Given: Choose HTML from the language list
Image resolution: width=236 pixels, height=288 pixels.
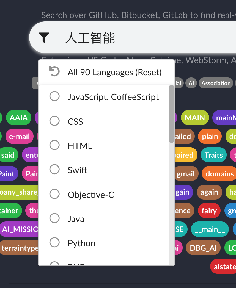Looking at the screenshot, I should (54, 145).
